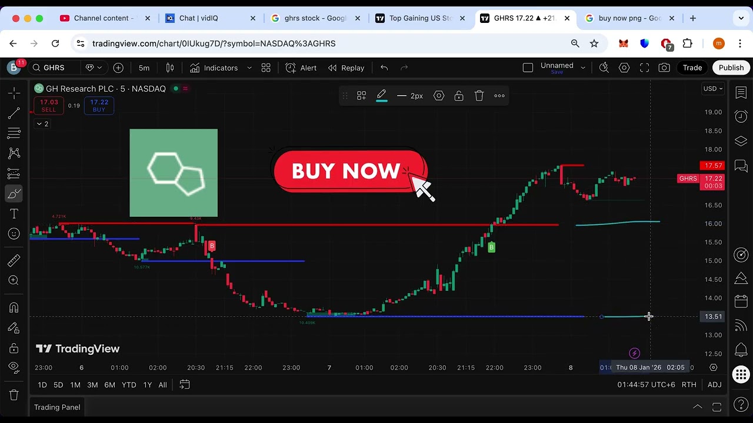This screenshot has height=423, width=753.
Task: Add symbol with the plus compare button
Action: [x=118, y=68]
